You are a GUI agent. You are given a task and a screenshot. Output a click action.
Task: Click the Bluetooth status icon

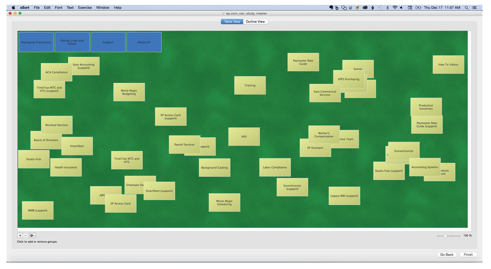387,8
